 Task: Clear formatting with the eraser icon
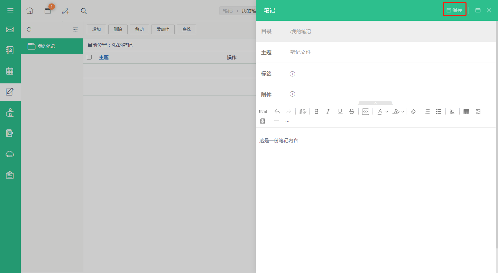[413, 111]
